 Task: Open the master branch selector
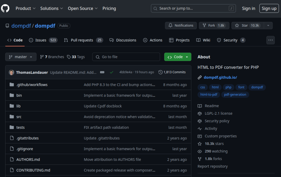(x=21, y=57)
